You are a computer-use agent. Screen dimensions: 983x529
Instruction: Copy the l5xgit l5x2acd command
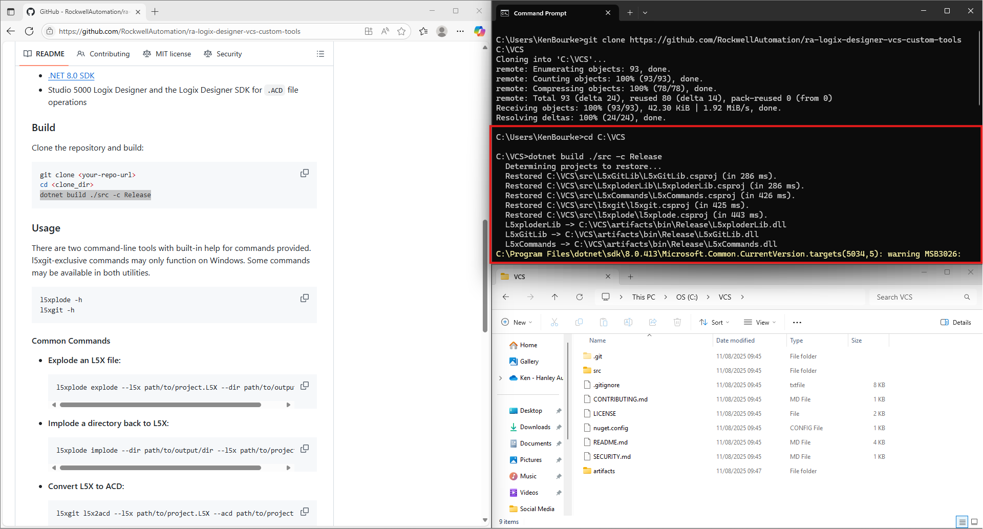click(x=305, y=512)
